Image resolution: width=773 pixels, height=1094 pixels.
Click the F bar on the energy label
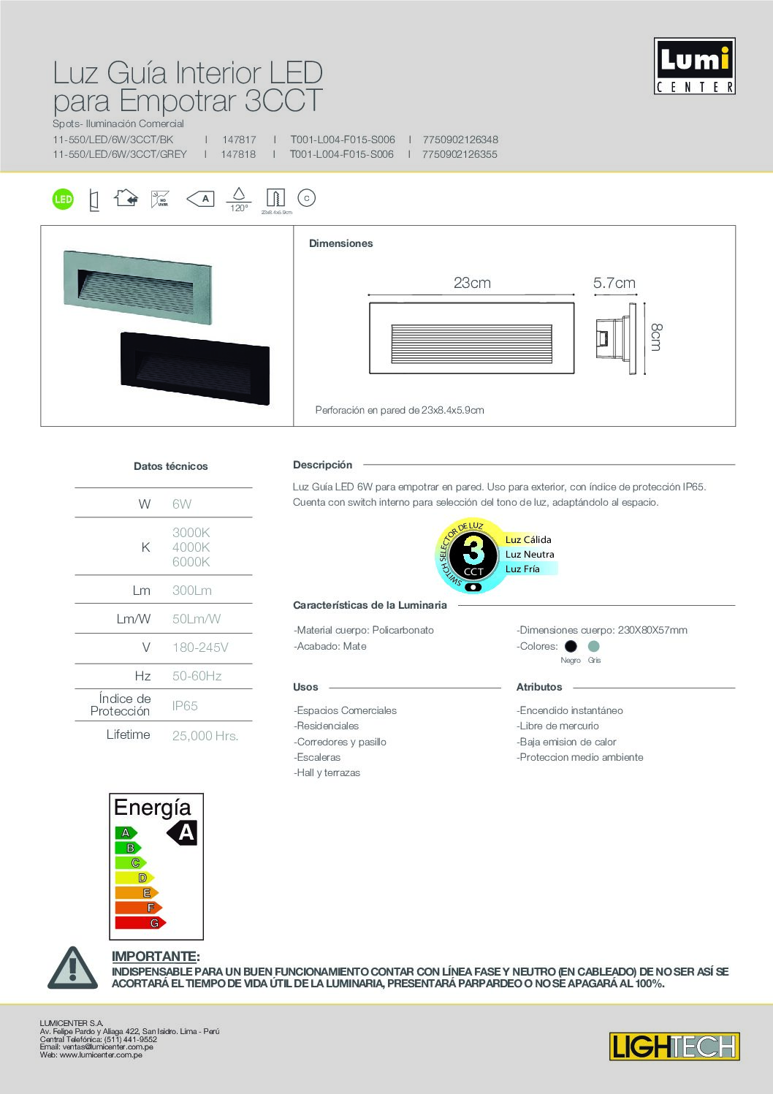[139, 908]
